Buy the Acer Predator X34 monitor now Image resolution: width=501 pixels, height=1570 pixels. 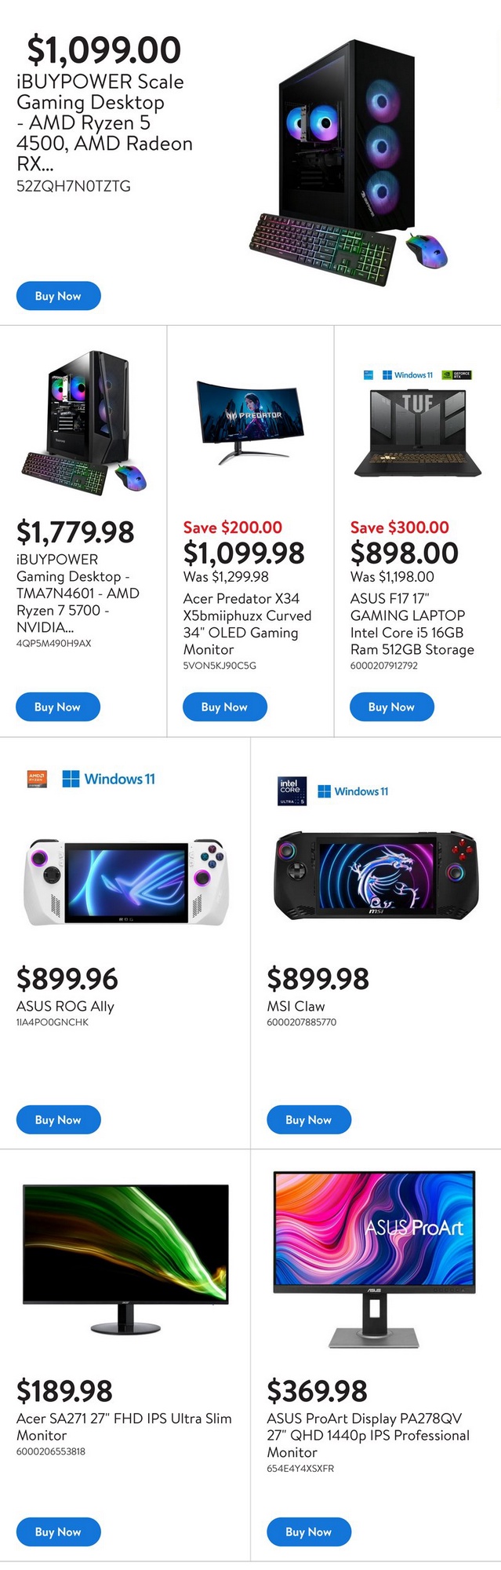point(224,706)
